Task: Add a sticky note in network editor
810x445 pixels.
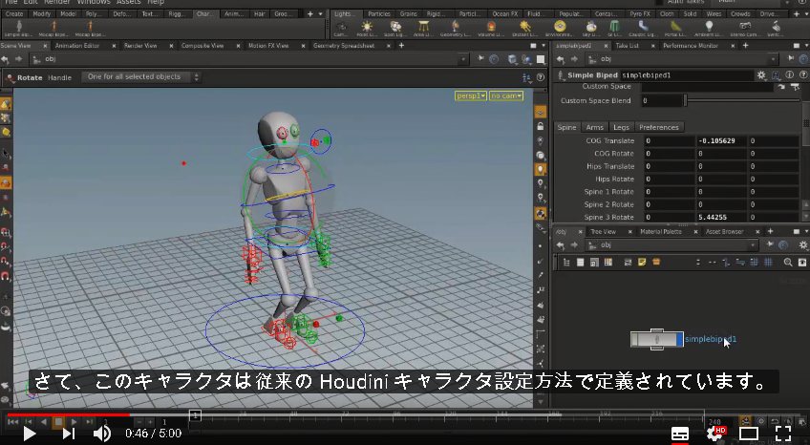Action: click(x=642, y=263)
